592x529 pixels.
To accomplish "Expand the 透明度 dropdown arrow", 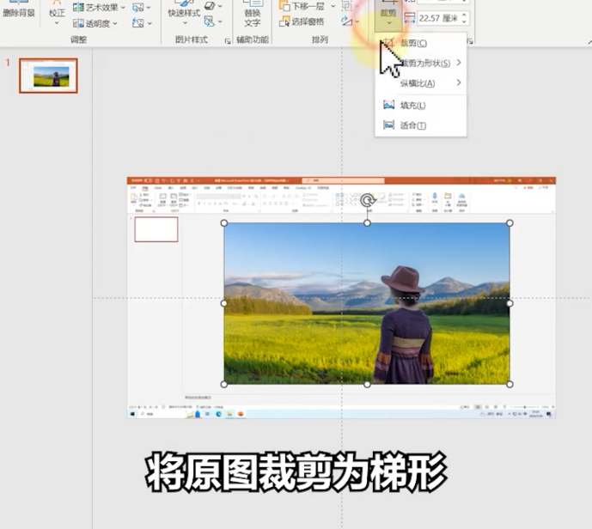I will (115, 24).
